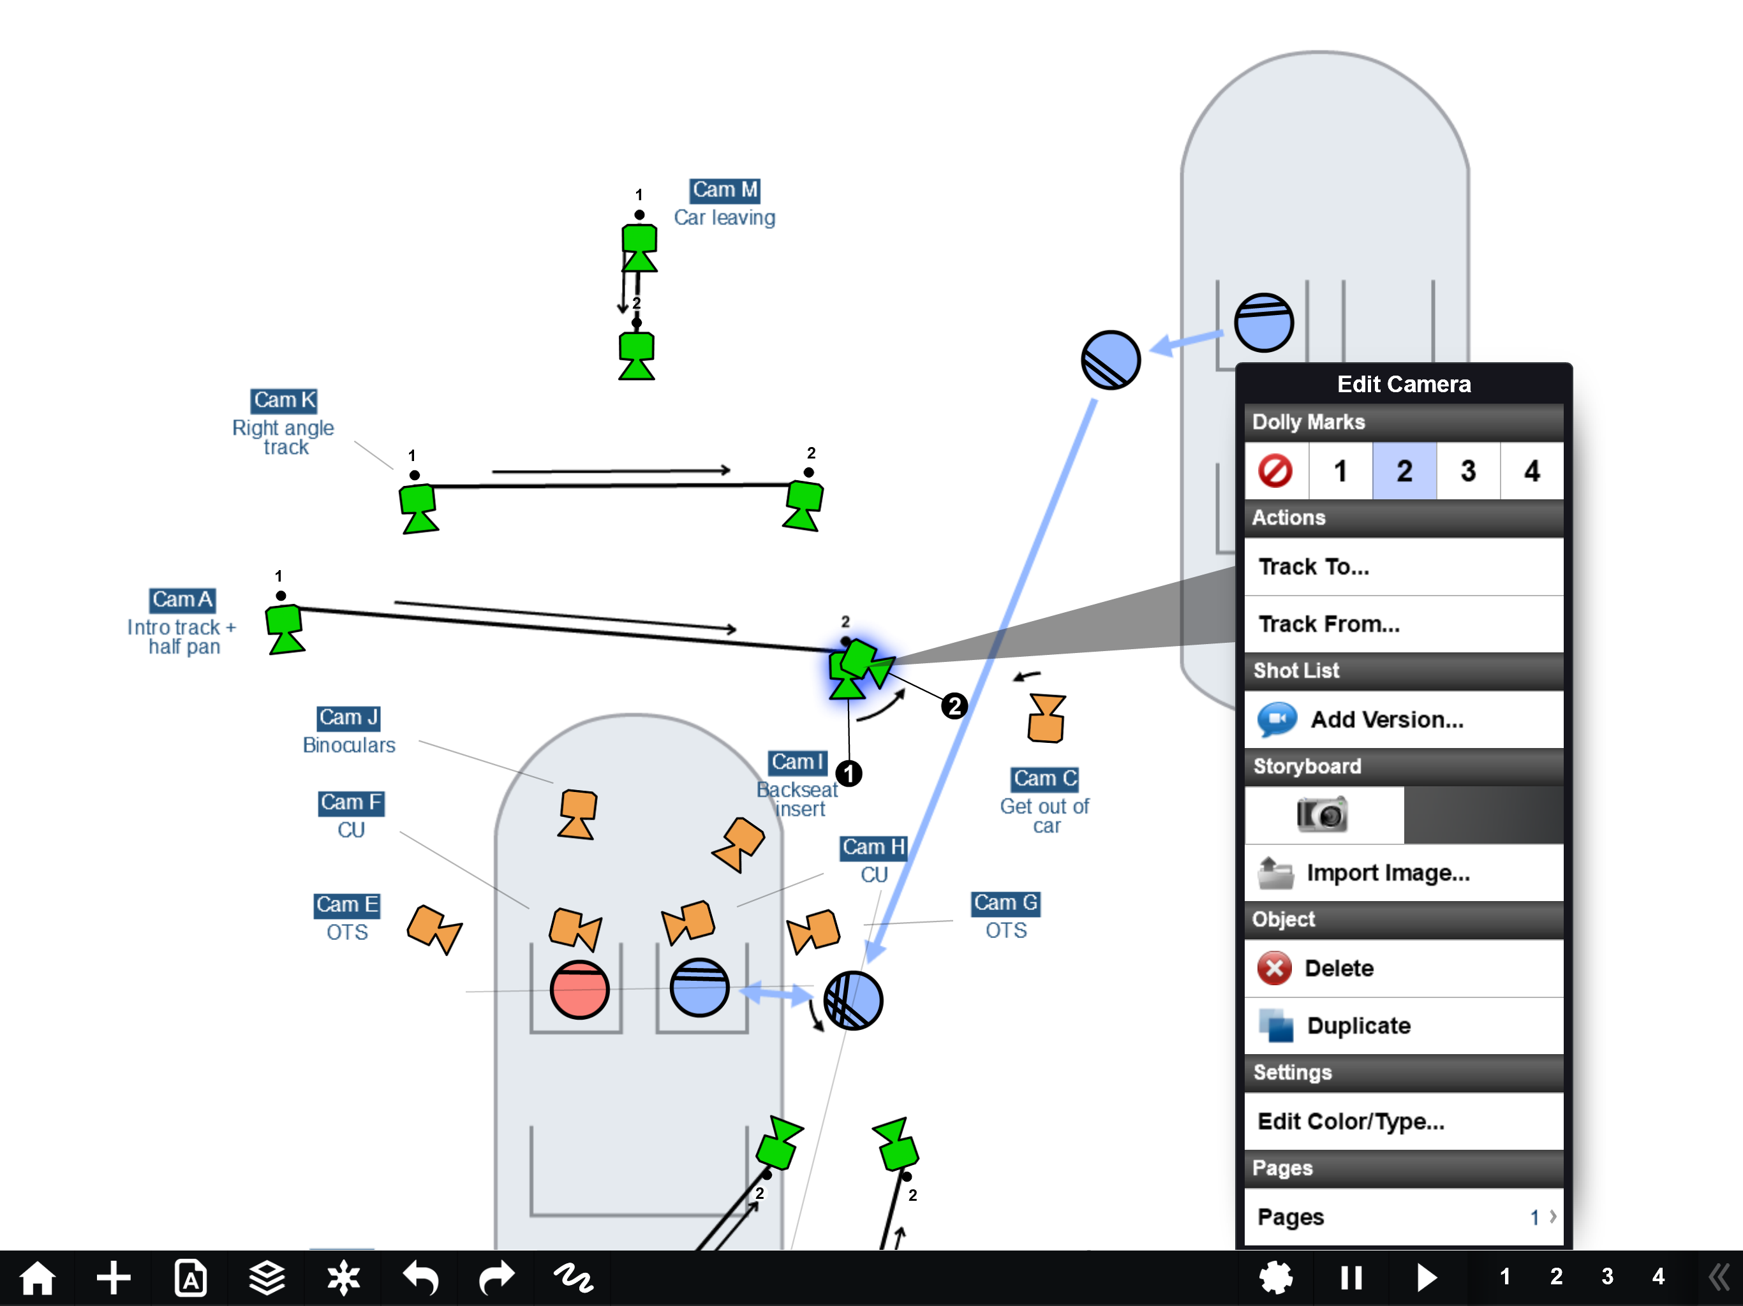Click the text annotation page icon
This screenshot has width=1743, height=1306.
click(191, 1278)
